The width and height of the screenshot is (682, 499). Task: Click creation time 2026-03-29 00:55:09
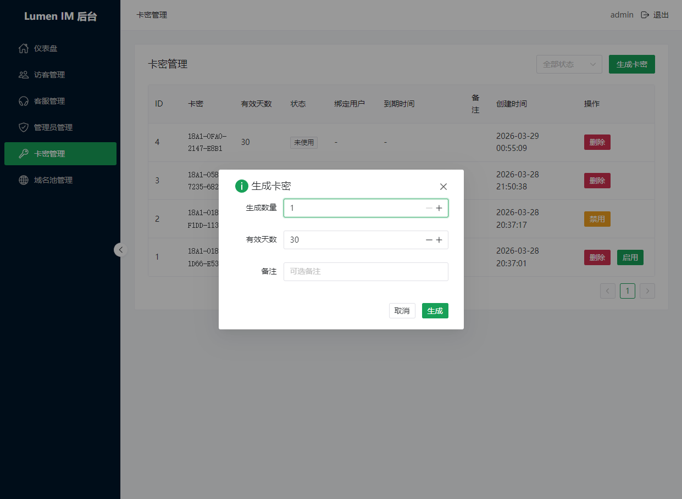coord(518,142)
